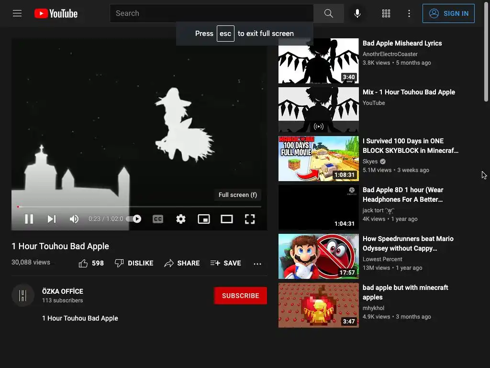
Task: Open Bad Apple Misheard Lyrics thumbnail
Action: [x=318, y=61]
